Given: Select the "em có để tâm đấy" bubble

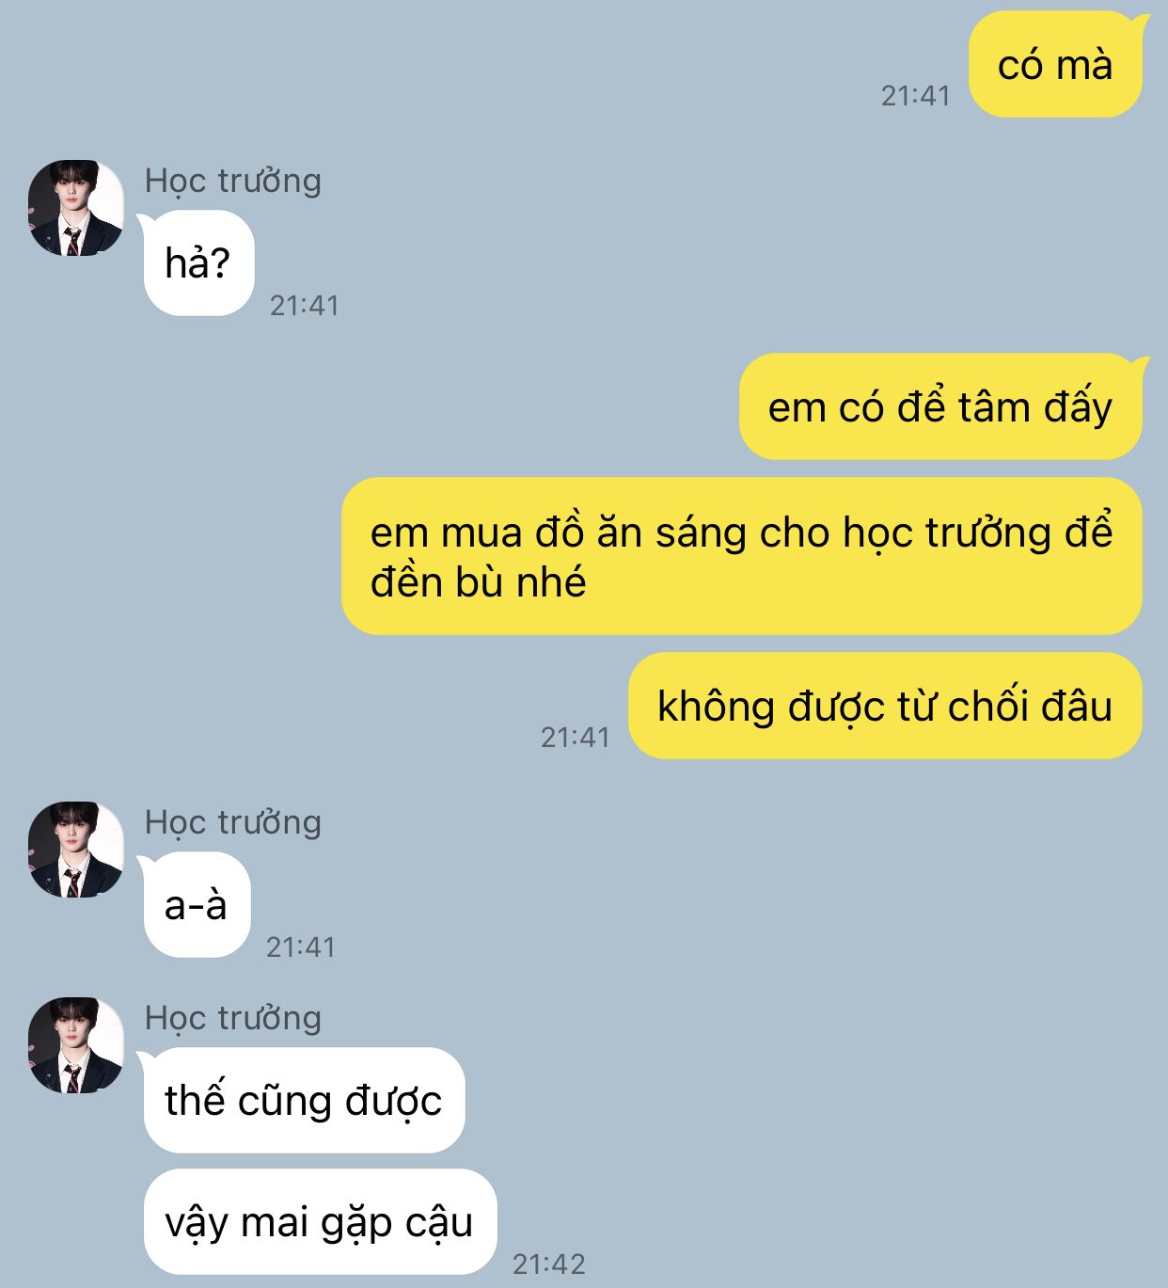Looking at the screenshot, I should [941, 406].
